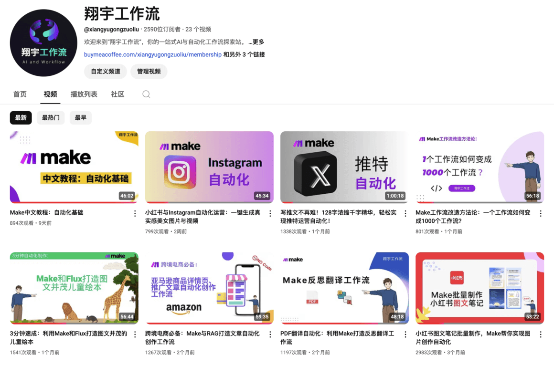This screenshot has height=366, width=554.
Task: Click the channel search magnifier icon
Action: [146, 94]
